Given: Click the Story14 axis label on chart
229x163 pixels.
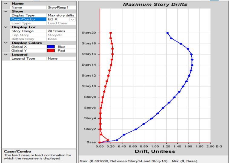Looking at the screenshot, I should click(x=89, y=65).
